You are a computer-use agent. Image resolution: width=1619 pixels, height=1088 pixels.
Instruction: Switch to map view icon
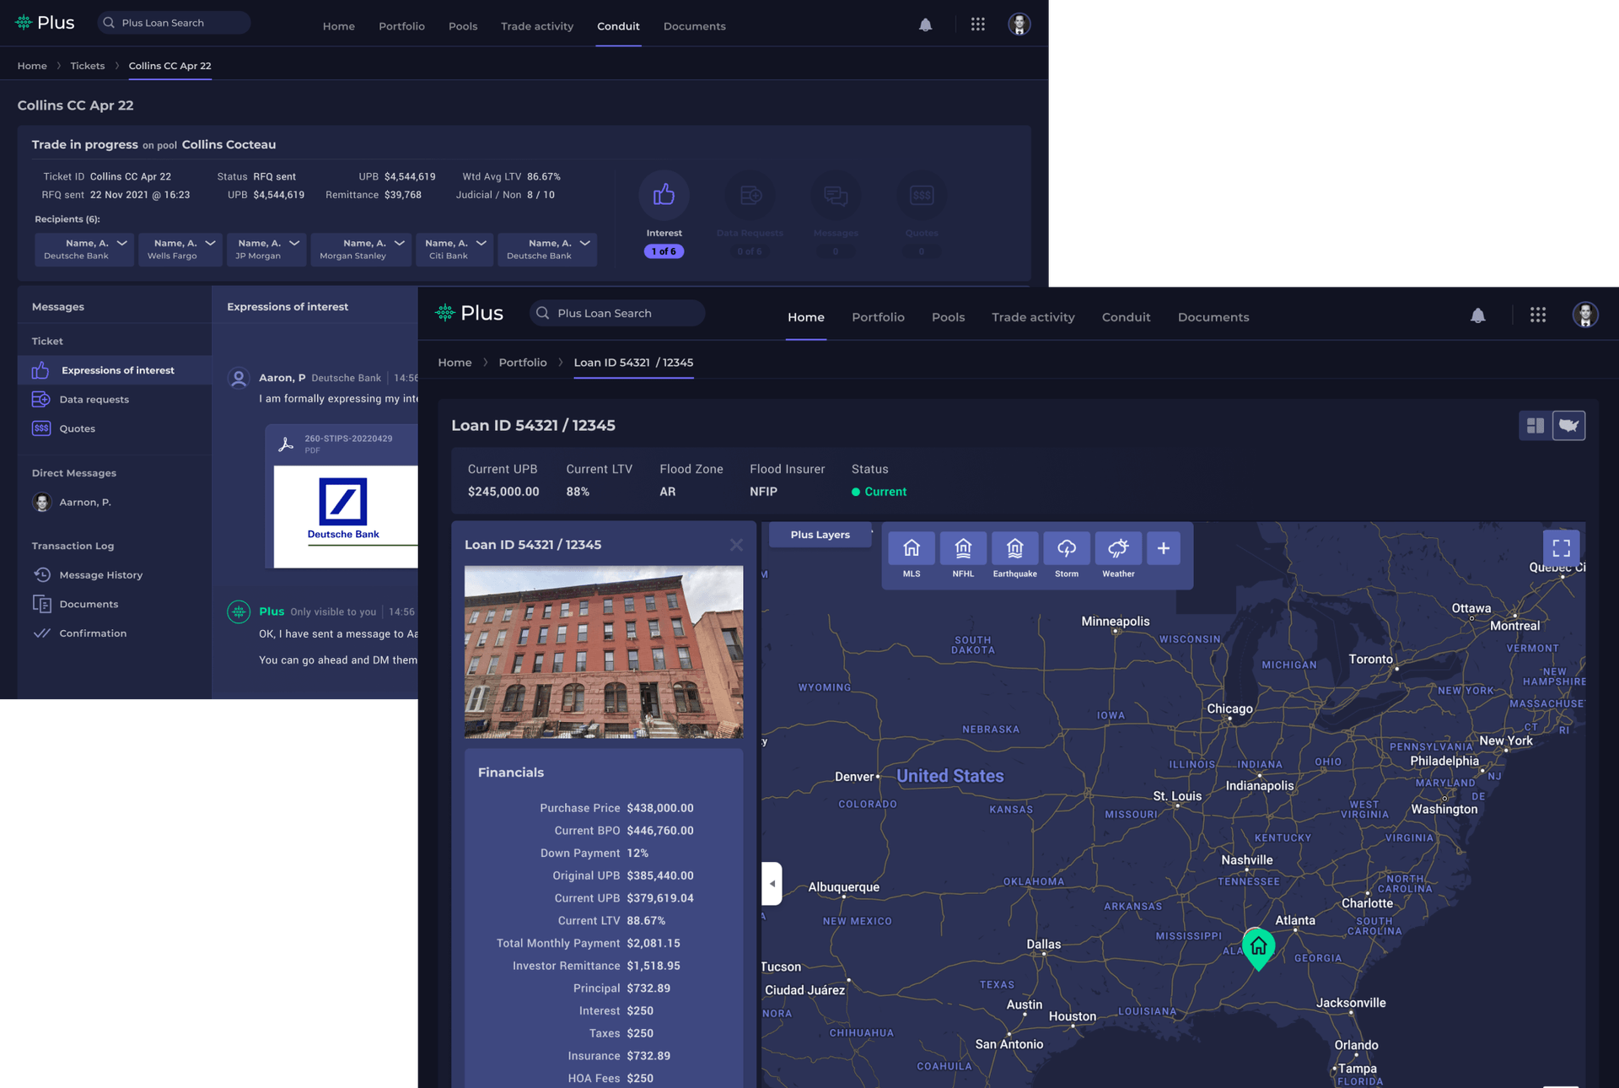point(1568,426)
